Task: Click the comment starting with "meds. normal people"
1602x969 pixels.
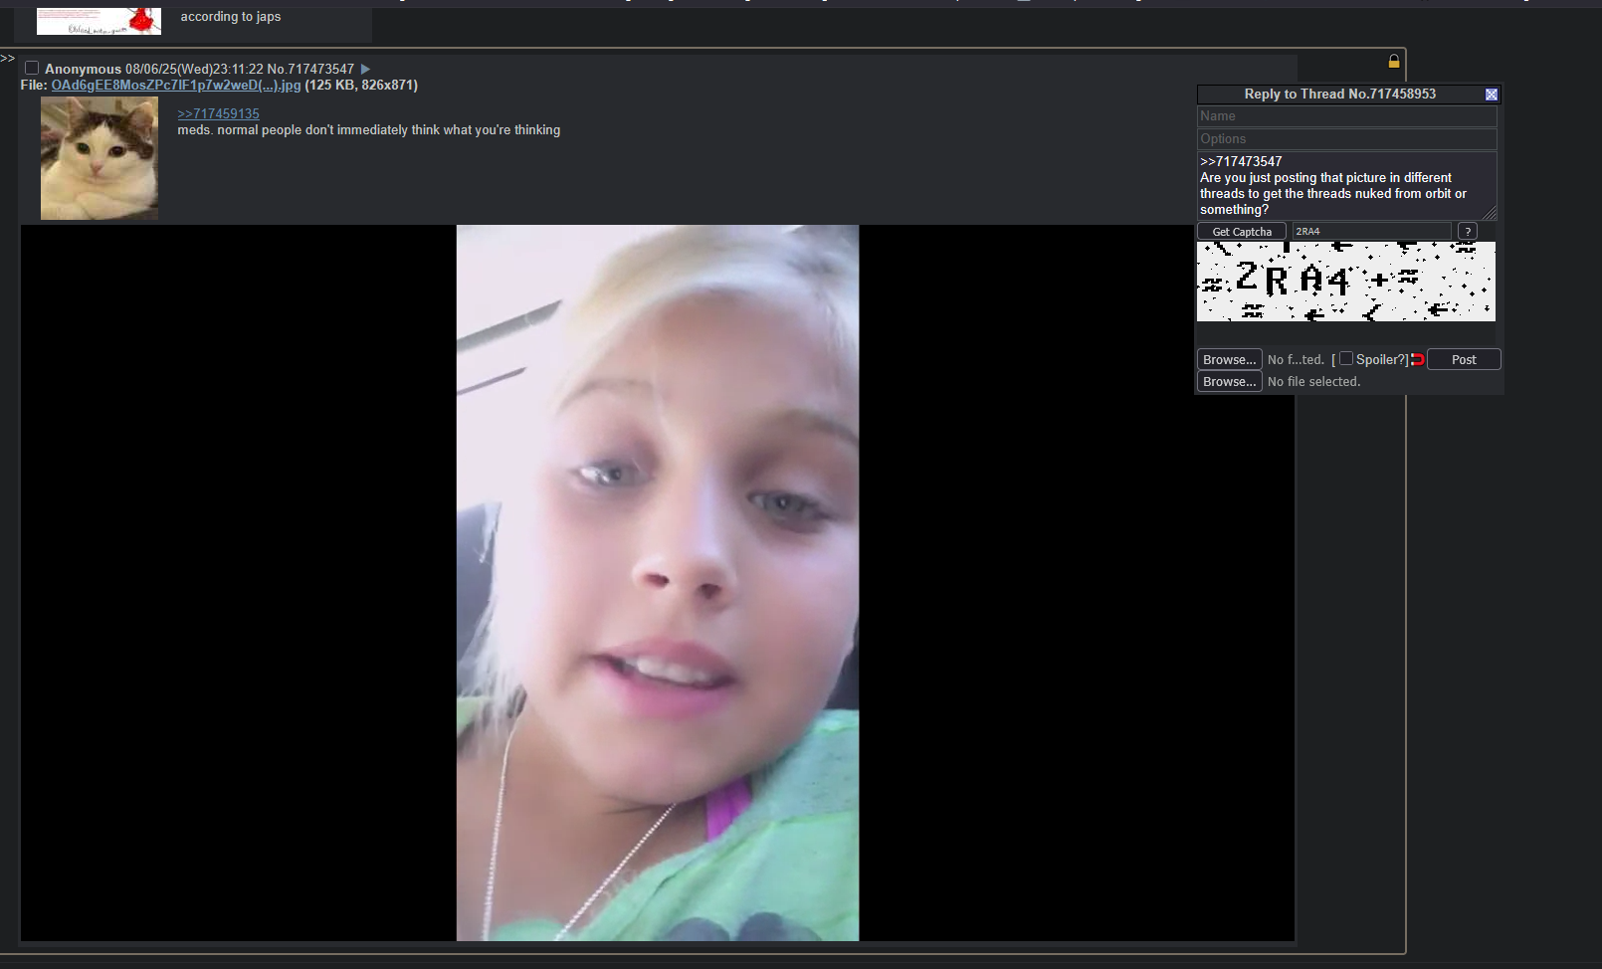Action: pos(368,130)
